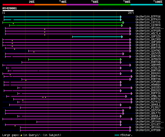Click the cyan arrowhead ending UniRef100_B7FHJ0 alignment

pos(121,20)
